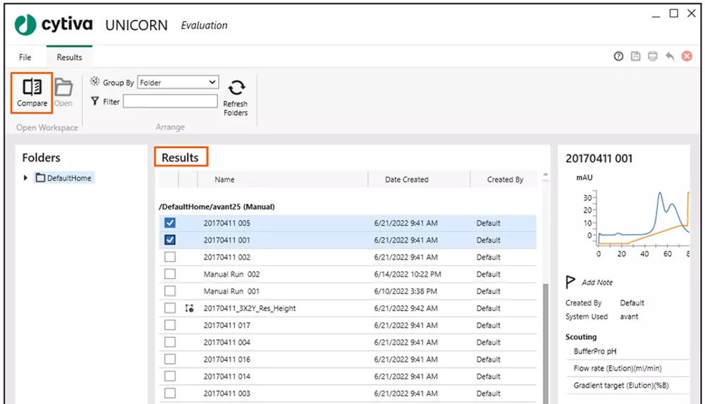The width and height of the screenshot is (705, 404).
Task: Click the Filter text input field
Action: click(170, 102)
